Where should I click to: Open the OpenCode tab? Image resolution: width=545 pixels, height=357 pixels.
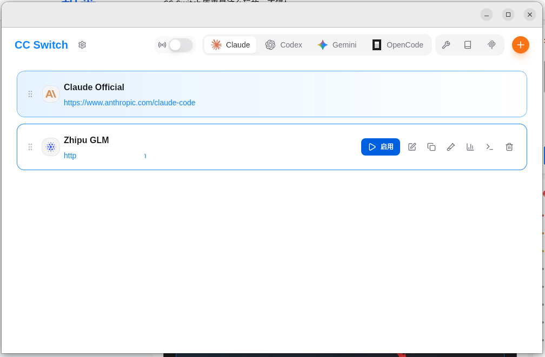coord(398,45)
